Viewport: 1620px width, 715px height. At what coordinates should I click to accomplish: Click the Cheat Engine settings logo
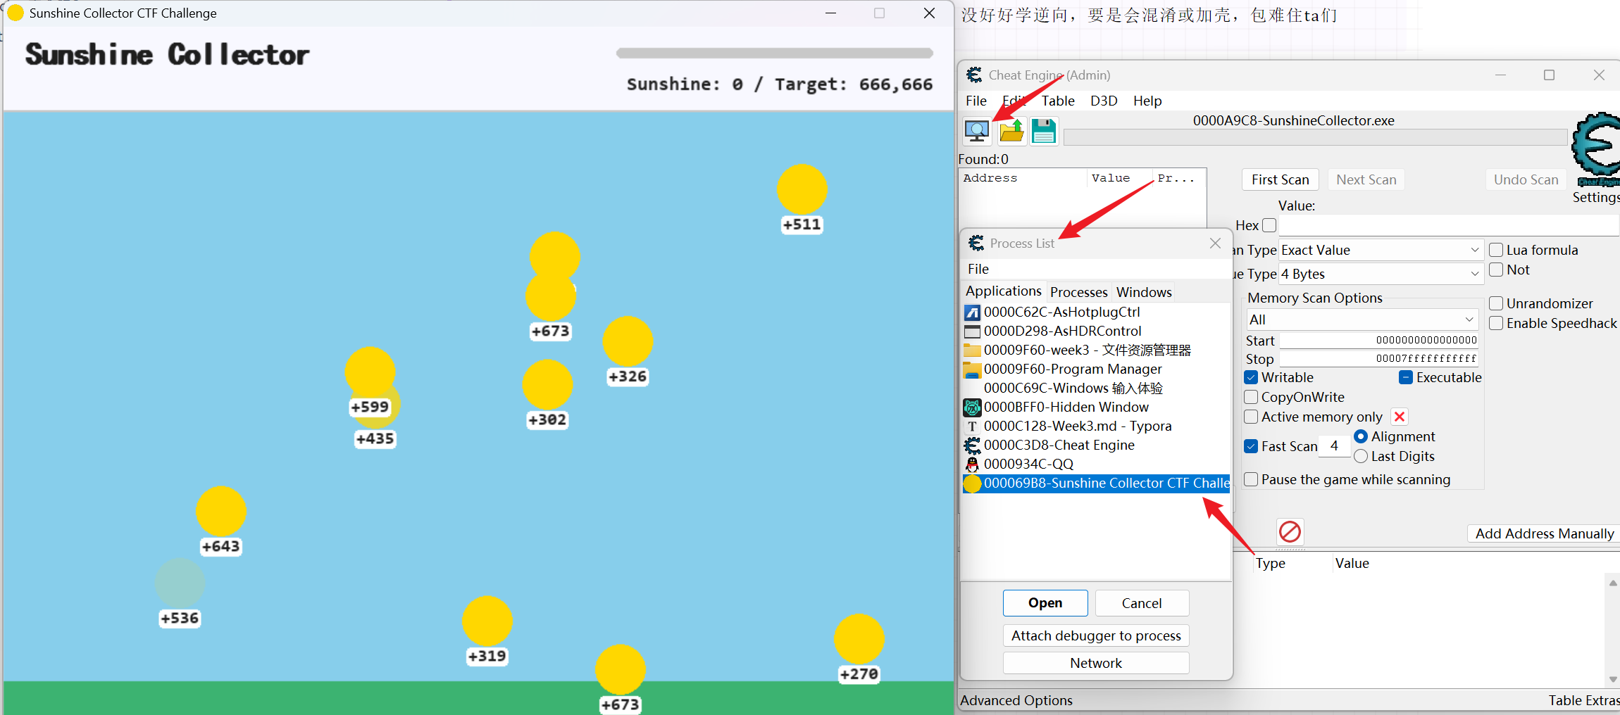(x=1596, y=146)
